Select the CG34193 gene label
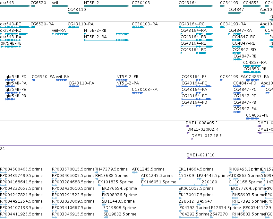 (x=229, y=3)
